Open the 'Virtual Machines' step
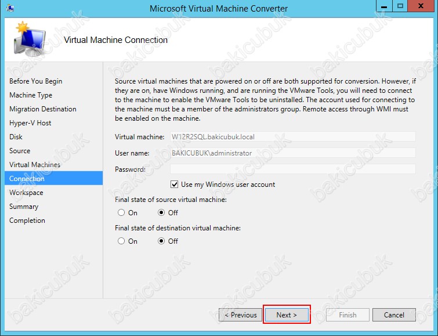438x336 pixels. (35, 165)
